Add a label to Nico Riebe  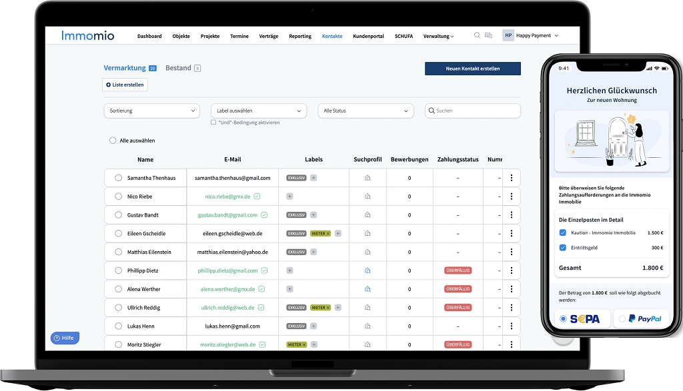pos(289,196)
